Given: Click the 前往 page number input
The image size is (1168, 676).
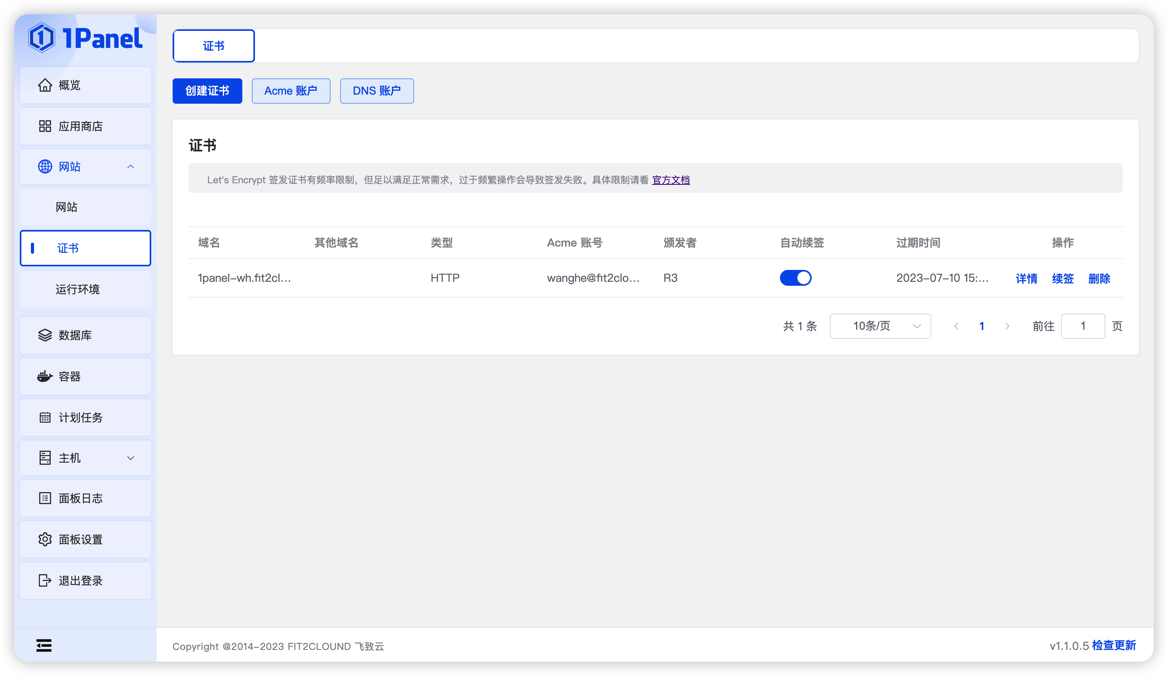Looking at the screenshot, I should click(1083, 326).
